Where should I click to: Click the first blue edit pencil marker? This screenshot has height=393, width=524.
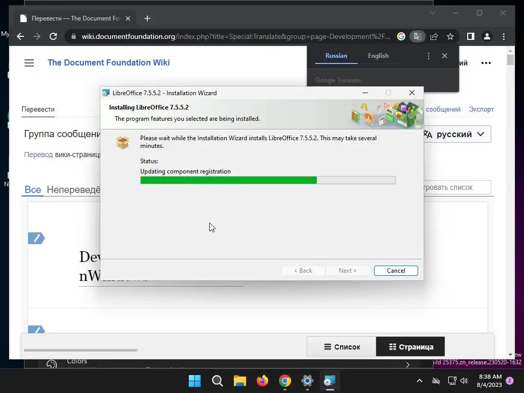click(x=36, y=238)
